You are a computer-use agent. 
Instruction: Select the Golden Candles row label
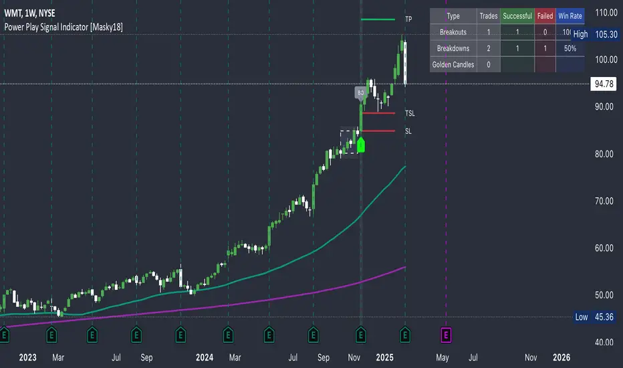(453, 65)
